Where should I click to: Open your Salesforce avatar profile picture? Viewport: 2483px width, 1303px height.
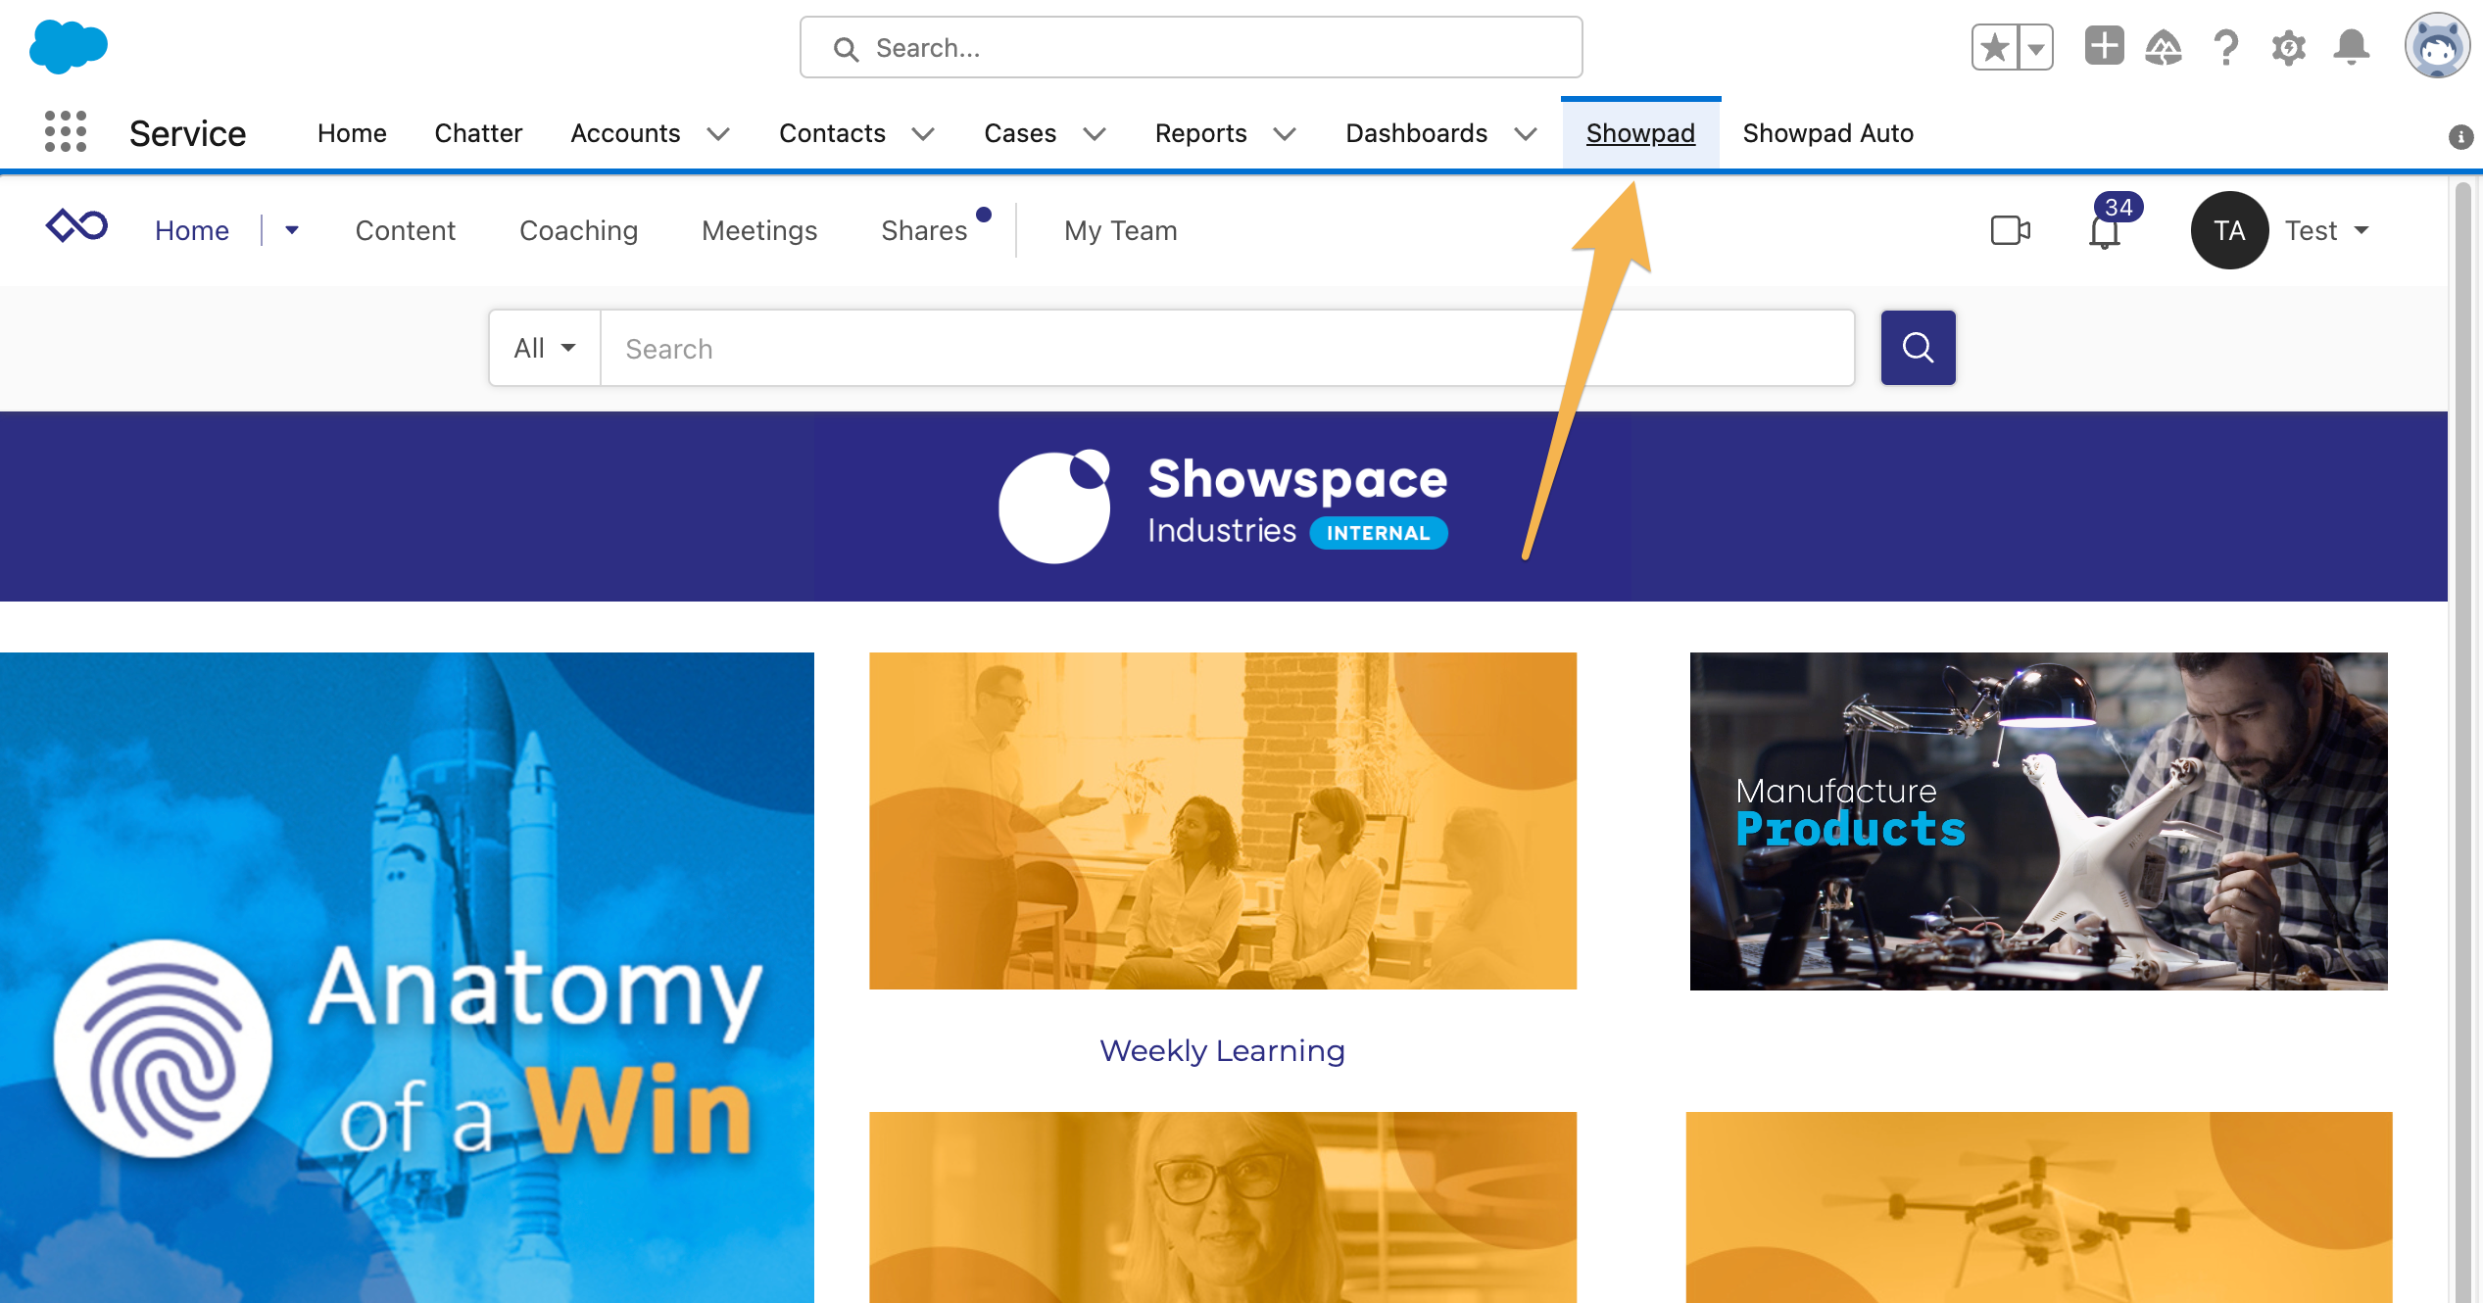[2439, 46]
